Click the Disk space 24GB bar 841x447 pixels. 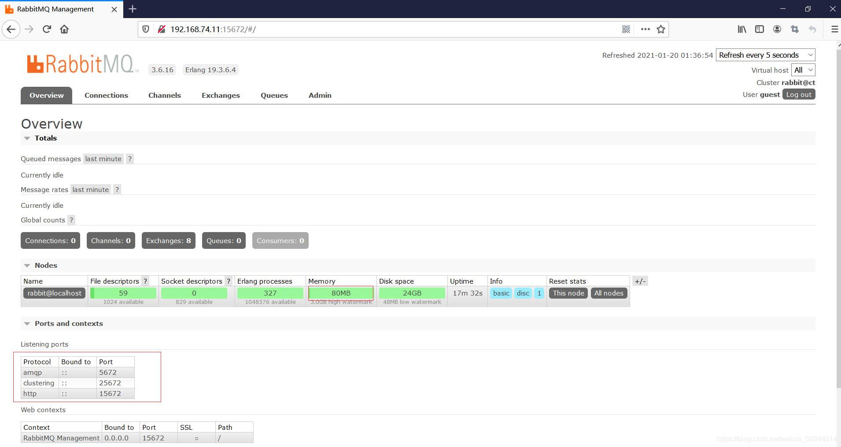[412, 293]
